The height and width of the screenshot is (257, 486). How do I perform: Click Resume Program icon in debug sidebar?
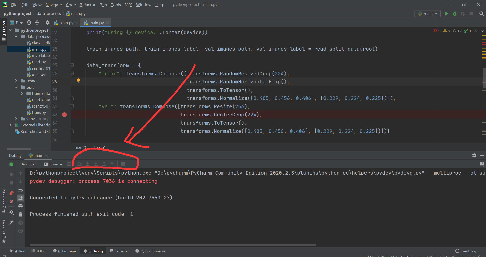click(x=11, y=174)
